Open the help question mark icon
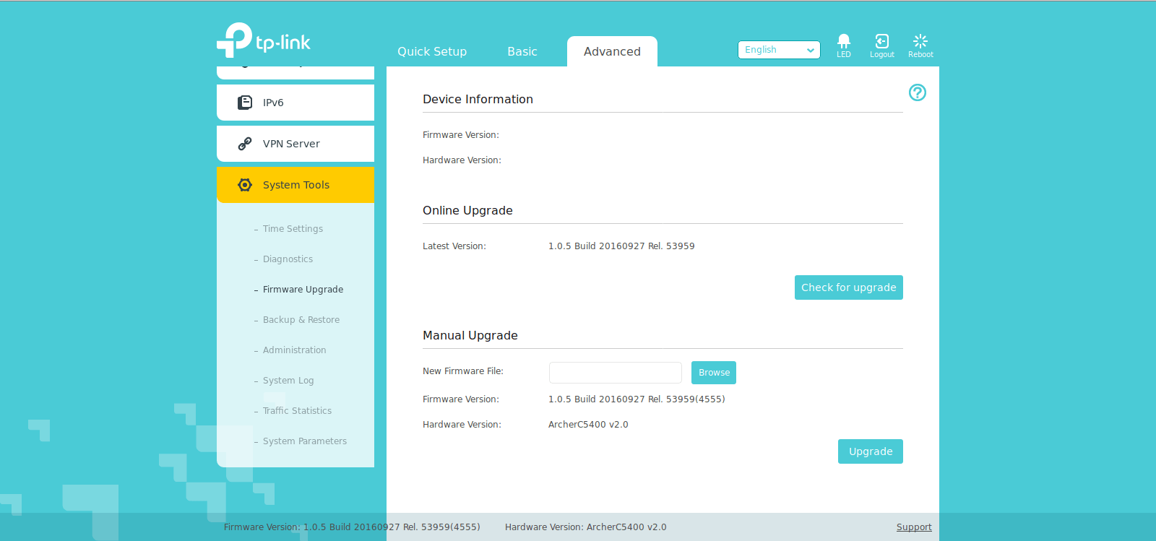 (x=918, y=92)
